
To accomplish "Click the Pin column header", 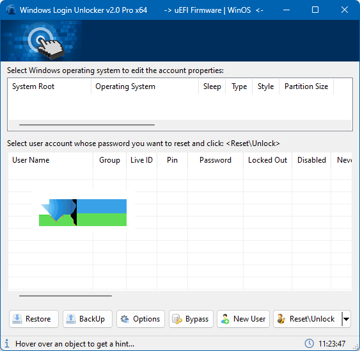I will pos(172,160).
